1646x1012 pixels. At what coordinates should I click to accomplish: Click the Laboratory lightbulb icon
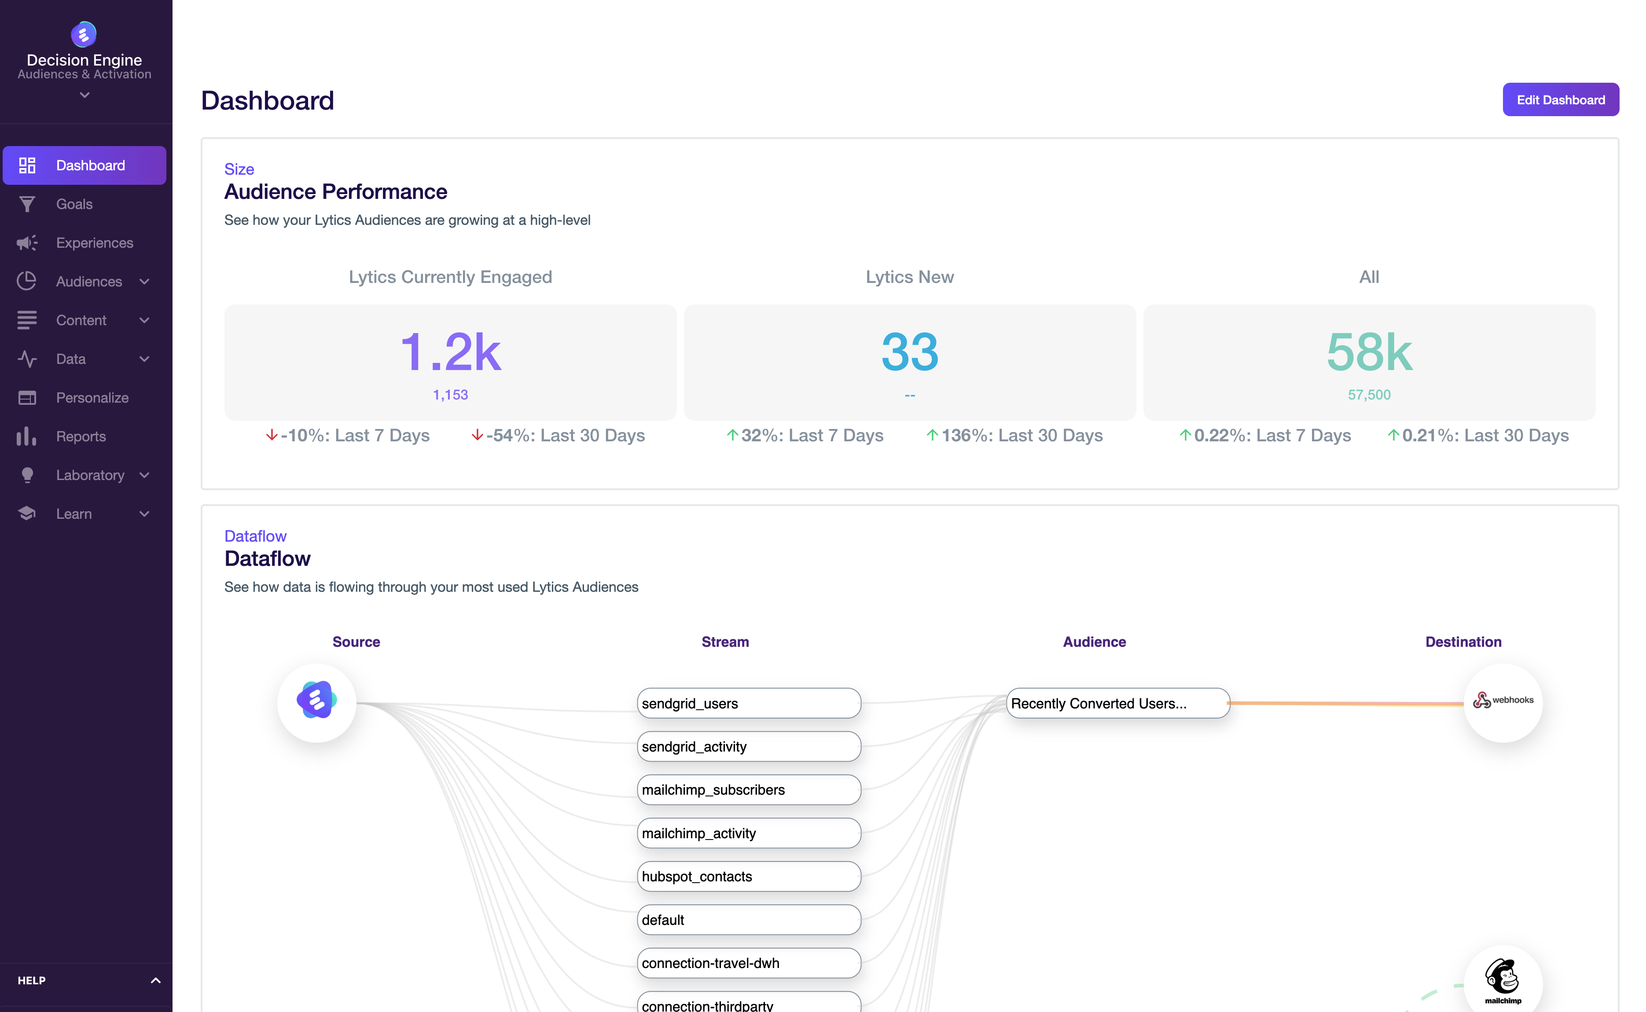[x=27, y=475]
